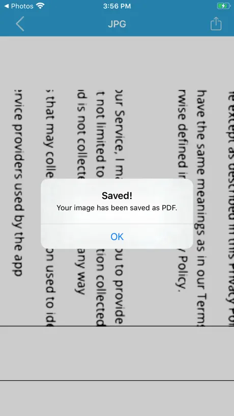The height and width of the screenshot is (416, 234).
Task: Tap the Wi-Fi status icon
Action: pyautogui.click(x=40, y=6)
